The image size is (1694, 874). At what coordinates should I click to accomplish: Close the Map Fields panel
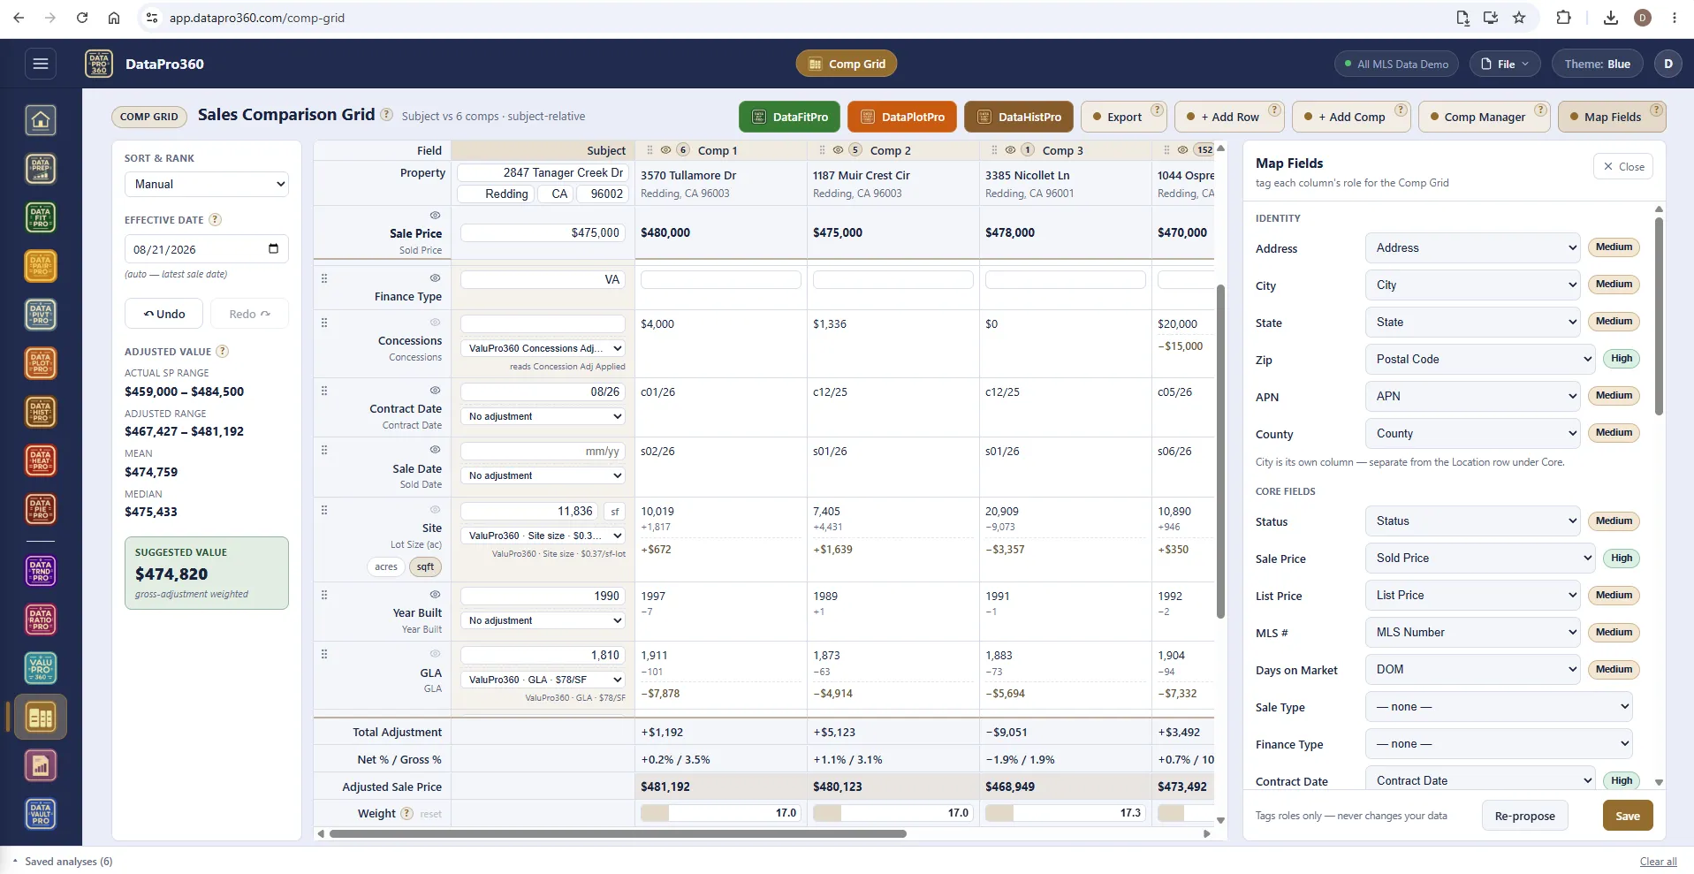click(x=1623, y=166)
